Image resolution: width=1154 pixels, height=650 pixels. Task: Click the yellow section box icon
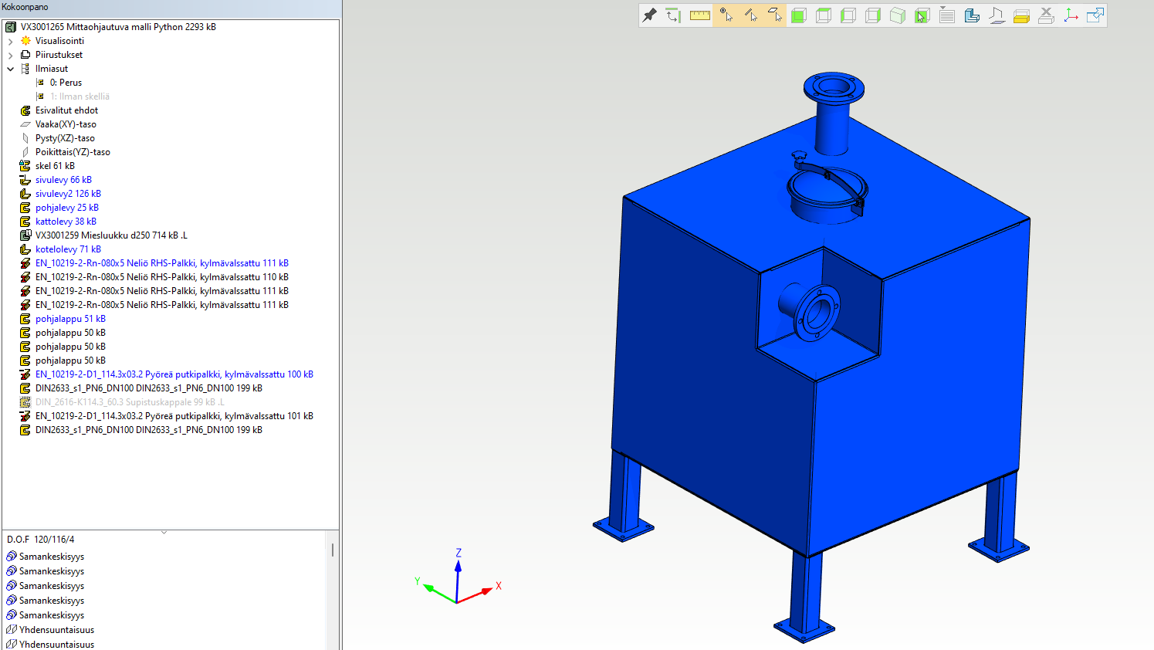(1021, 15)
